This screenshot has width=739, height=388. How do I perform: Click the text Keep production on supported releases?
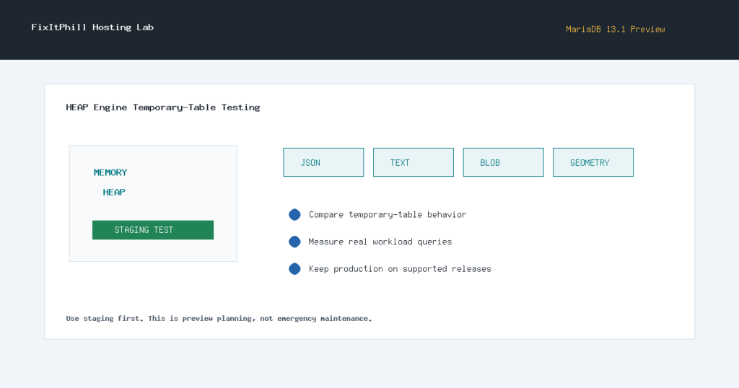[x=400, y=269]
